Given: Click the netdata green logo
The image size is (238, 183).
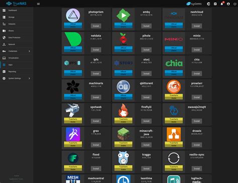Looking at the screenshot, I should (x=73, y=39).
